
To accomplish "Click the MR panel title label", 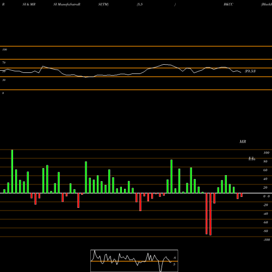I will pyautogui.click(x=243, y=141).
